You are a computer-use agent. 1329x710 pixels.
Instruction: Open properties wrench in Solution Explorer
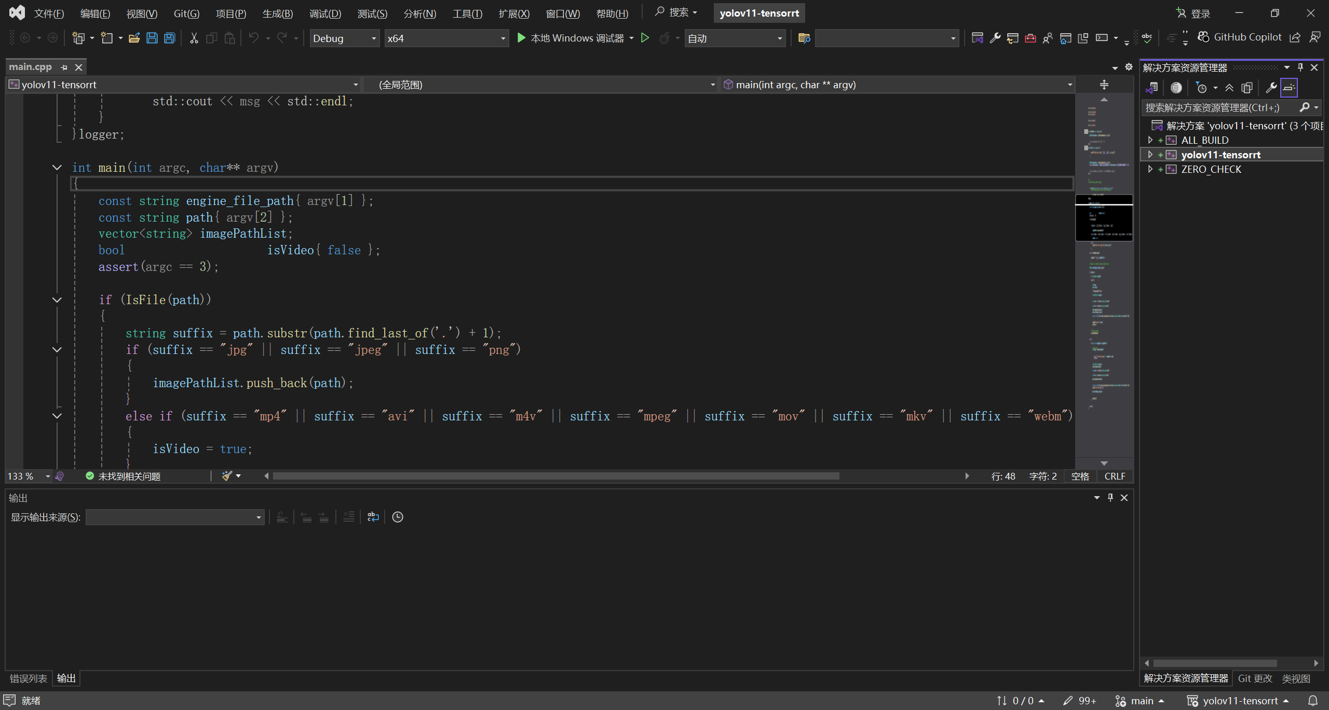pyautogui.click(x=1270, y=88)
